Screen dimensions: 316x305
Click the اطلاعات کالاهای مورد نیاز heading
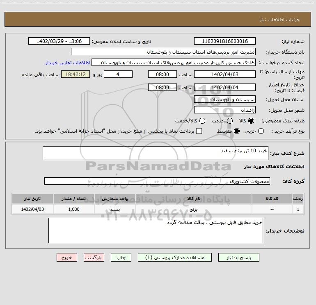pyautogui.click(x=274, y=167)
